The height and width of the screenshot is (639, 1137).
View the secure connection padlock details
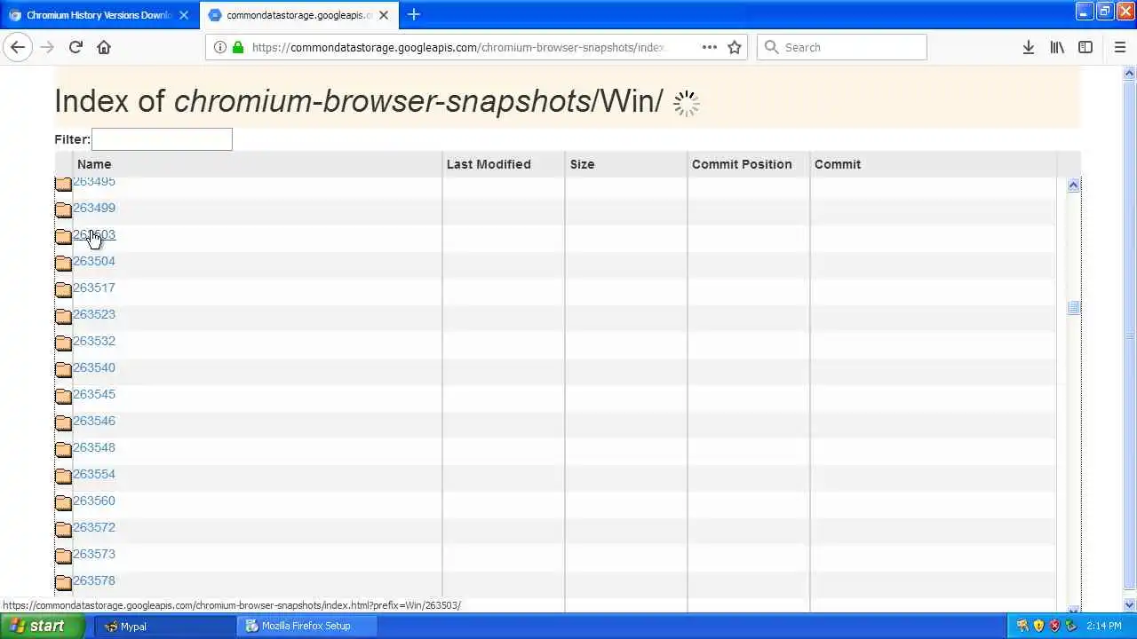coord(238,47)
